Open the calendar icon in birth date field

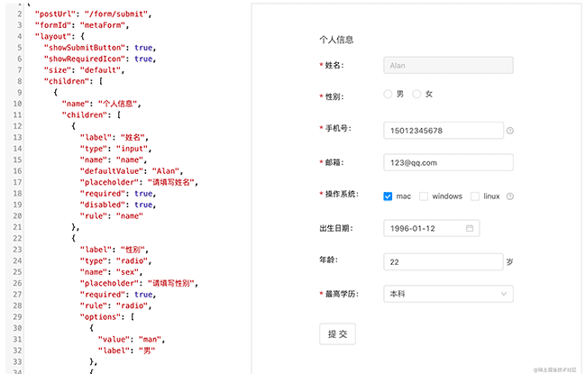[x=470, y=228]
